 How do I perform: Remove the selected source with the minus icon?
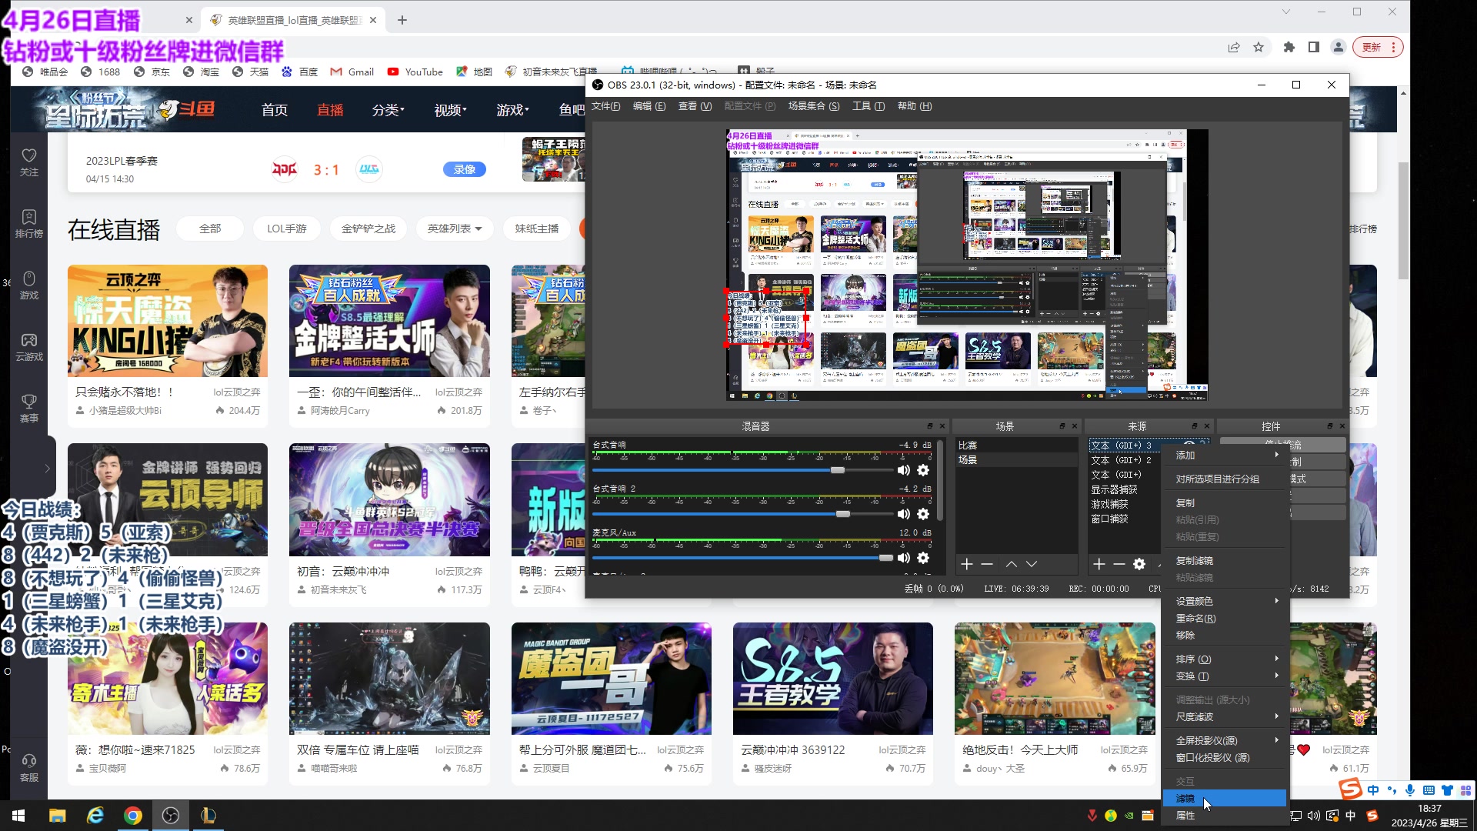pyautogui.click(x=1119, y=564)
